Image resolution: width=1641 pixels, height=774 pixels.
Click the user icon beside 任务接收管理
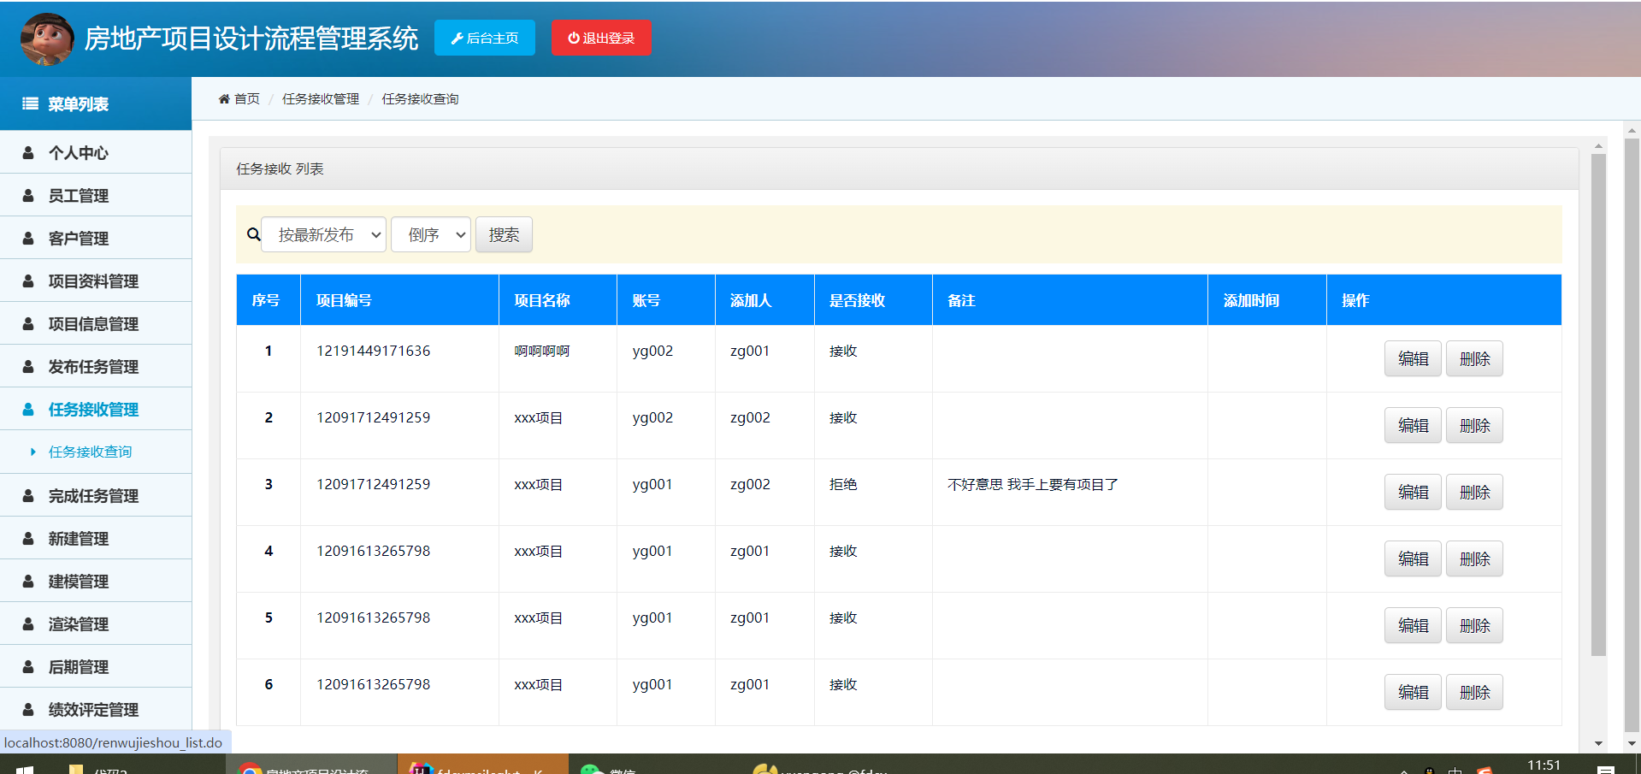click(x=28, y=409)
